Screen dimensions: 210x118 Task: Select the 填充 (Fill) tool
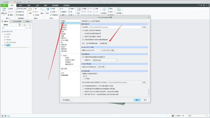pos(110,9)
